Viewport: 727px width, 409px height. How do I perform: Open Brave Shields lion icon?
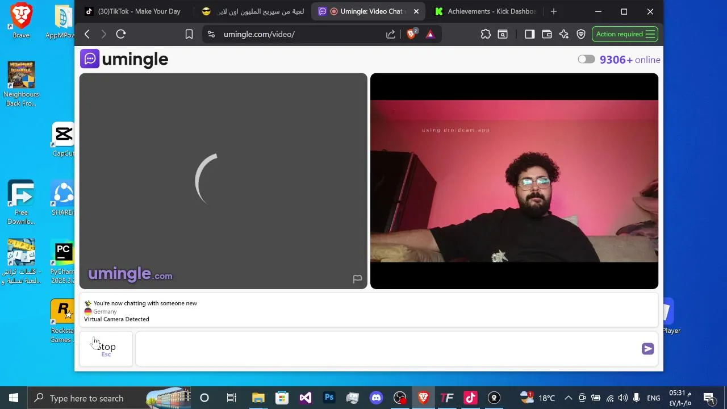point(412,34)
